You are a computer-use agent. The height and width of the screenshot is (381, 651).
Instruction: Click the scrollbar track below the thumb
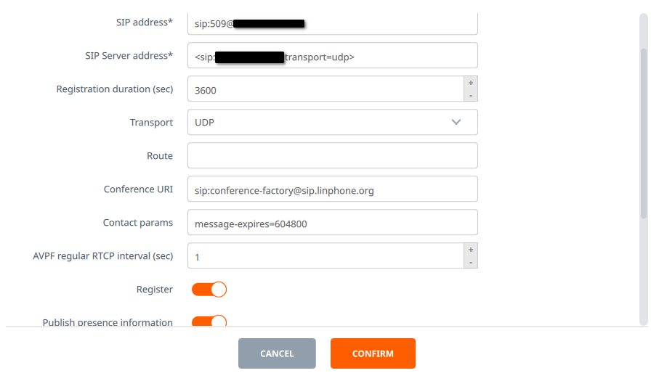[644, 271]
